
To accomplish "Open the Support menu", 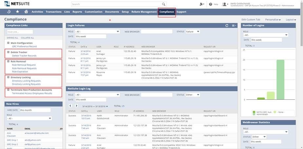I will pos(181,12).
